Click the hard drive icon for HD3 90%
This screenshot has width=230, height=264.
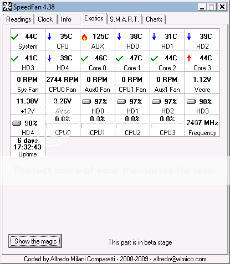coord(191,101)
